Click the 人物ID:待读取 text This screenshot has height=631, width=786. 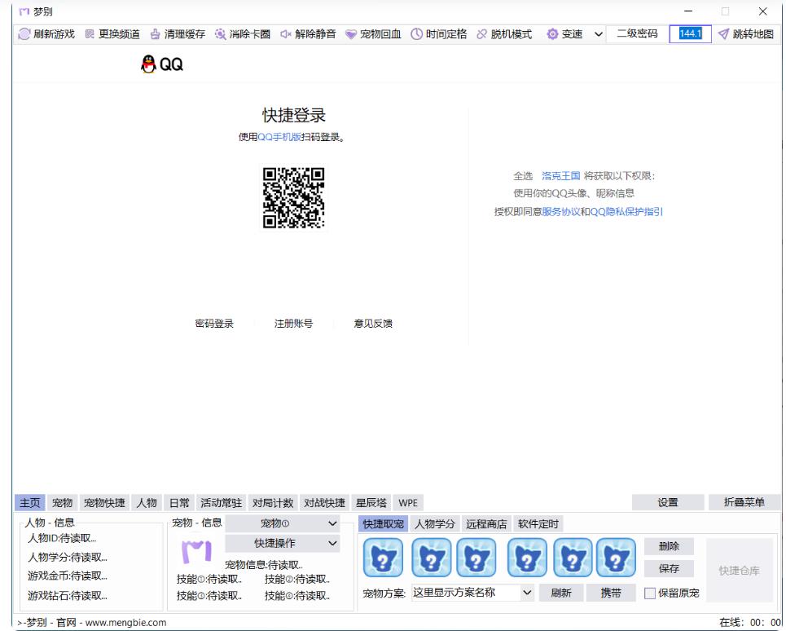(x=62, y=538)
